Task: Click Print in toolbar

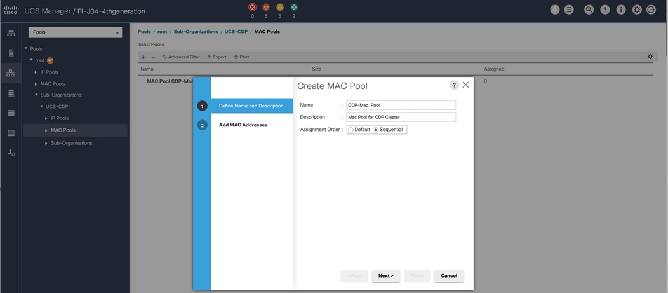Action: point(241,57)
